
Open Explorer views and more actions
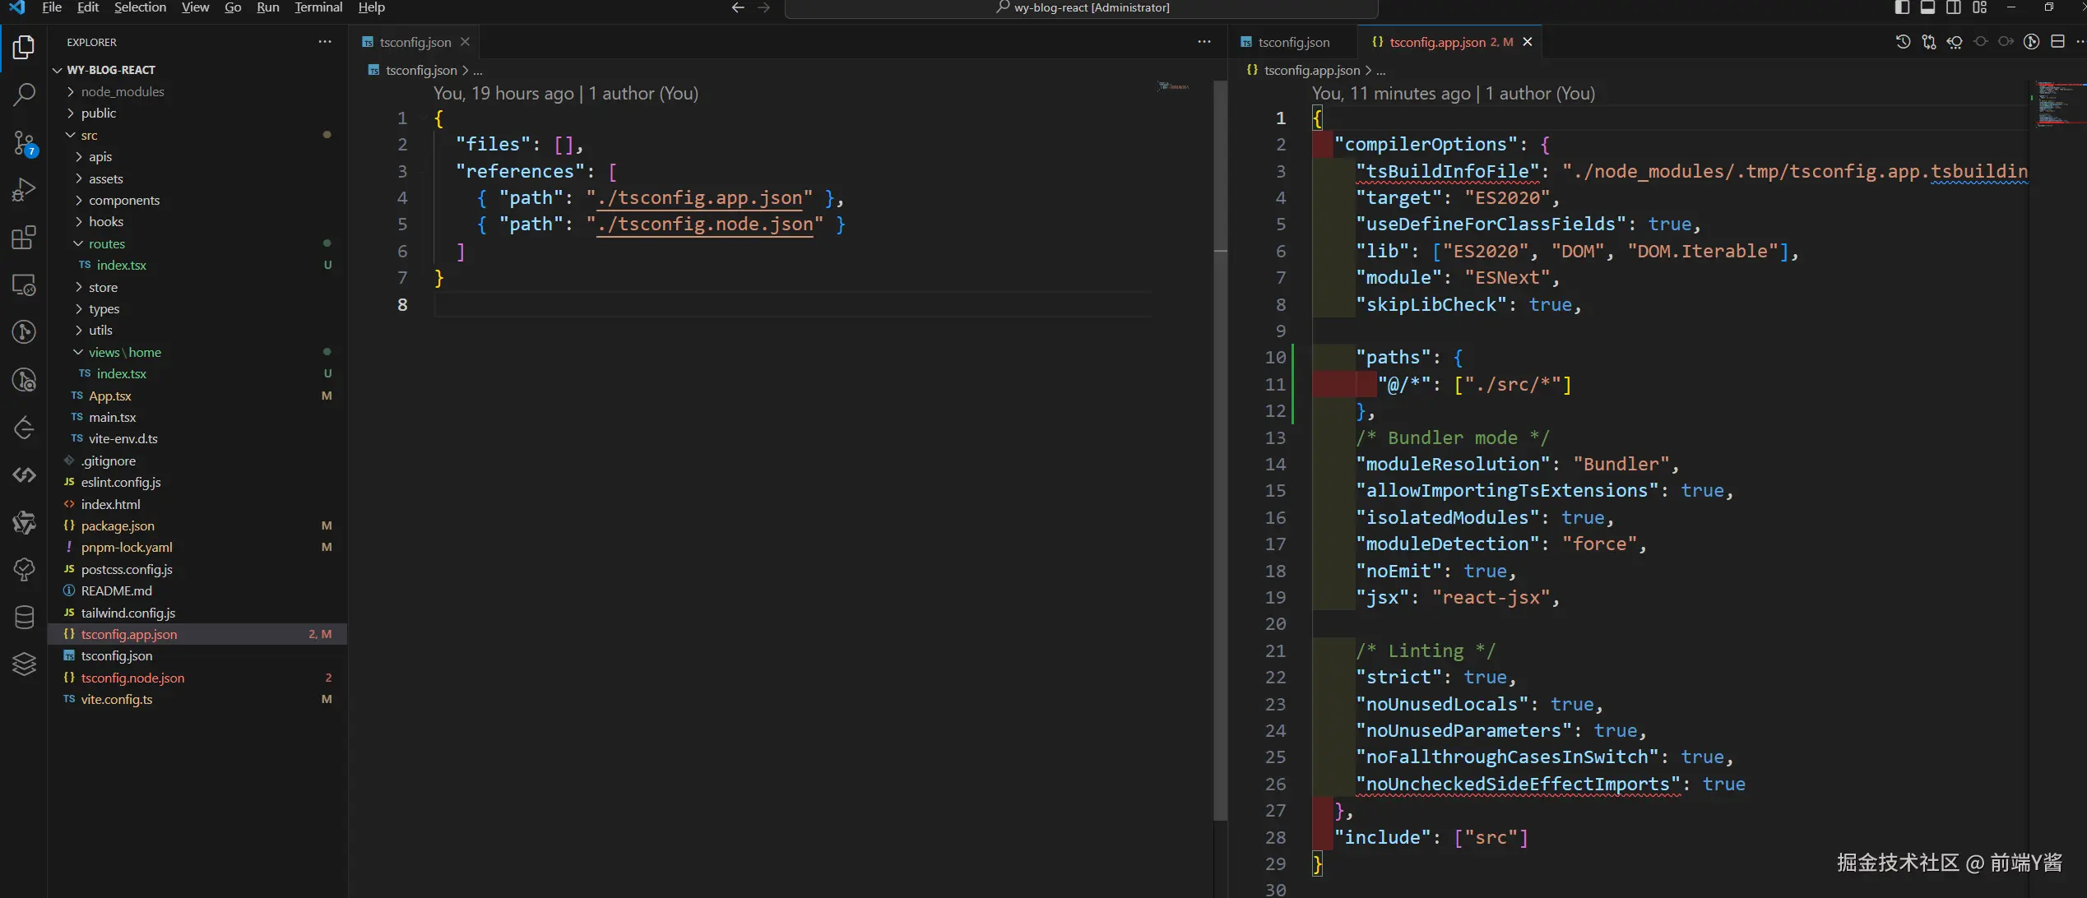point(325,42)
